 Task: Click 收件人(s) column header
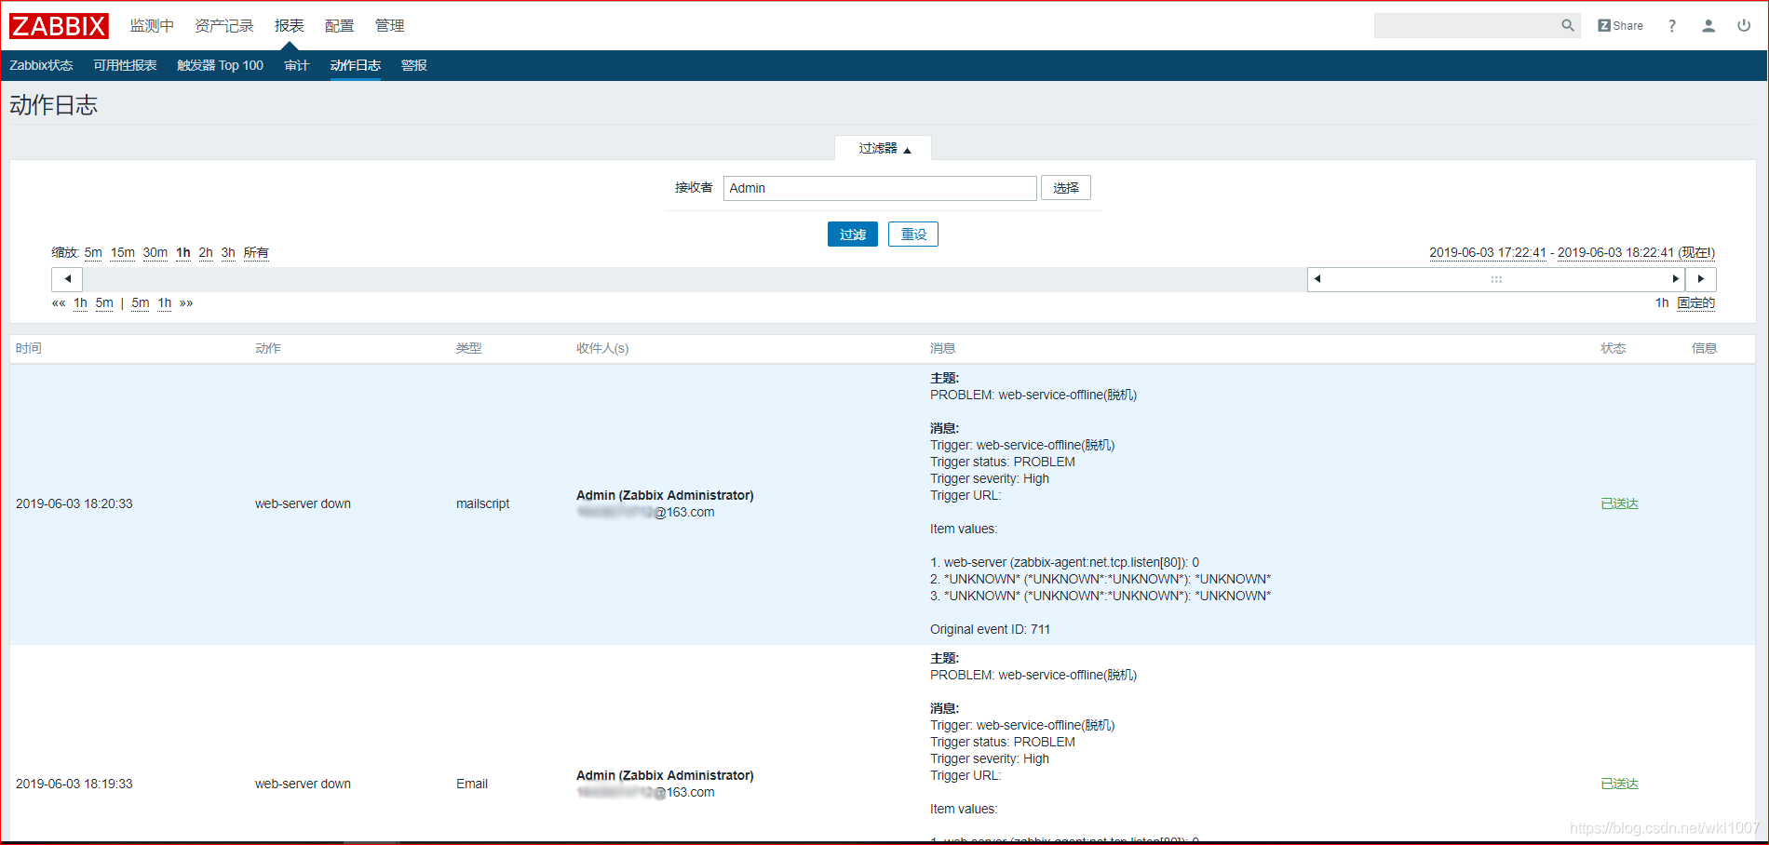click(602, 348)
